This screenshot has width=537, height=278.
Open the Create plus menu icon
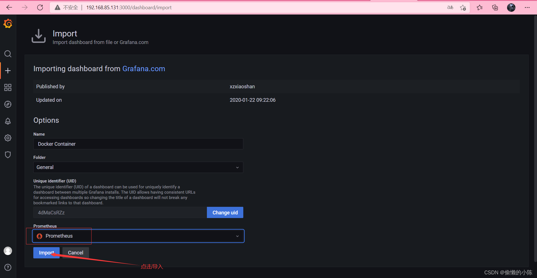pos(8,71)
